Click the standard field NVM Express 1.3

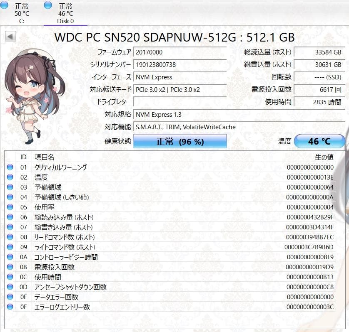(x=239, y=114)
